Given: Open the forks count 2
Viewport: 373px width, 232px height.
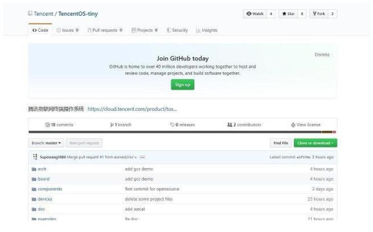Looking at the screenshot, I should click(x=332, y=14).
